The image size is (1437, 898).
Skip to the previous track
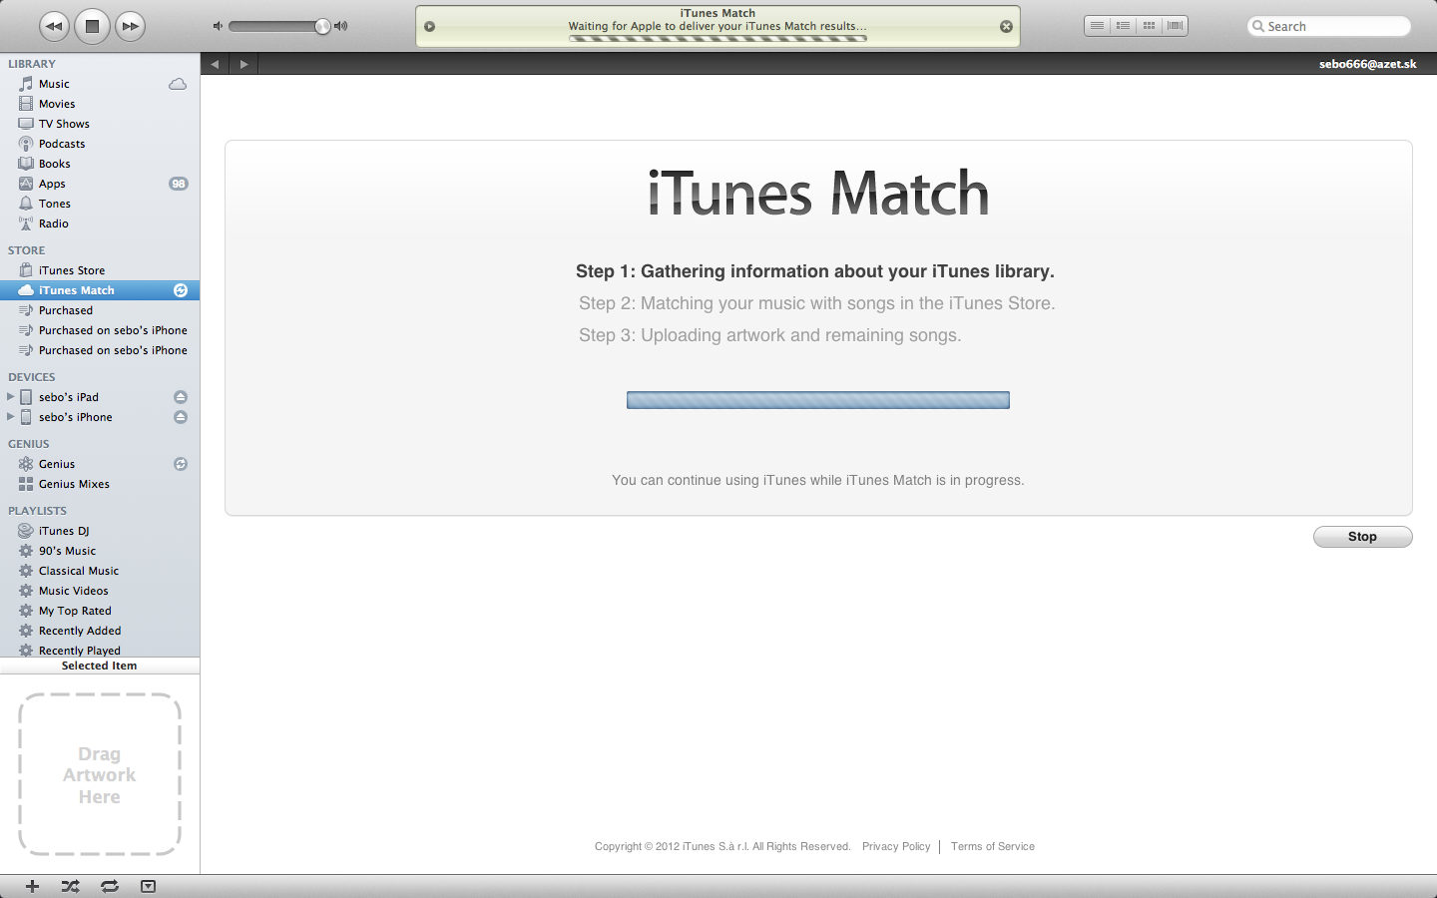(x=54, y=26)
